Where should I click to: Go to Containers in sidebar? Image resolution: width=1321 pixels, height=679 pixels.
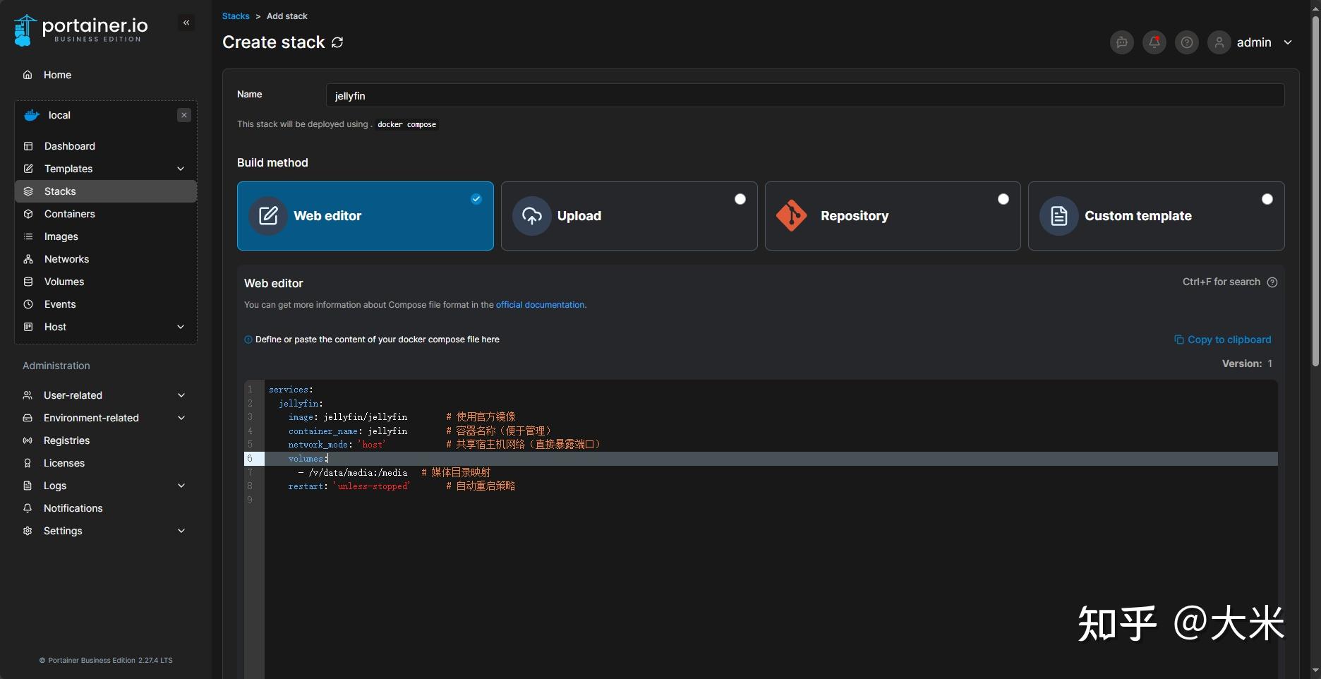(106, 214)
